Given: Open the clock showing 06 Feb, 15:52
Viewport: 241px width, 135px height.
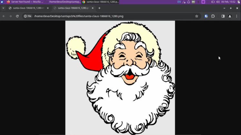Looking at the screenshot, I should (x=228, y=2).
